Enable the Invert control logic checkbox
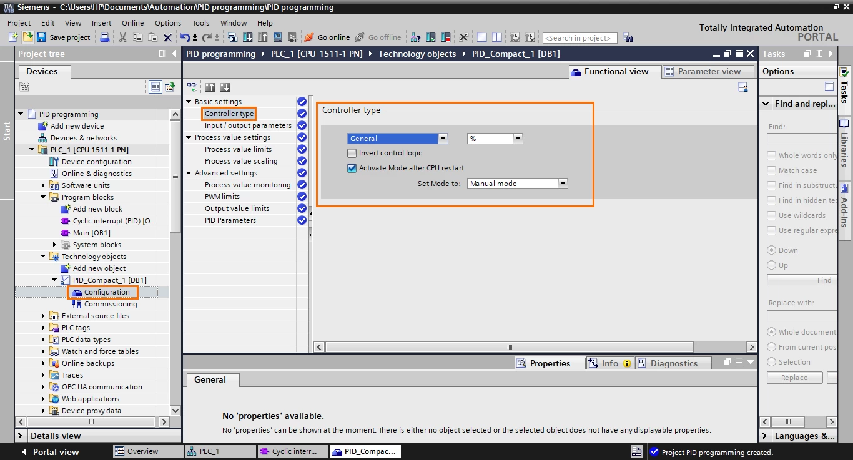Screen dimensions: 853x460 (x=352, y=153)
